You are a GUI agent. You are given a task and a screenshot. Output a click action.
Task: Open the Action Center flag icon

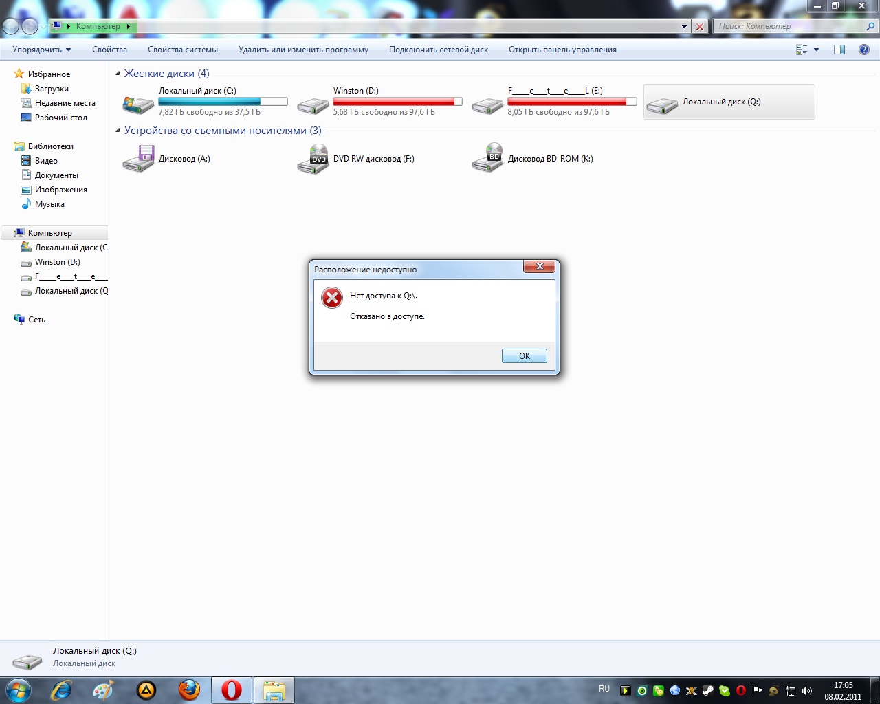pyautogui.click(x=758, y=691)
